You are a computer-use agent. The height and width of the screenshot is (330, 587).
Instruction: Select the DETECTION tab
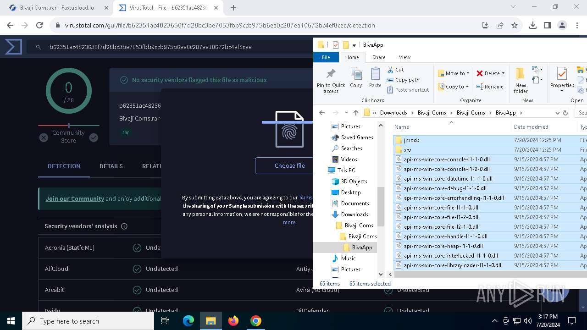click(x=64, y=166)
